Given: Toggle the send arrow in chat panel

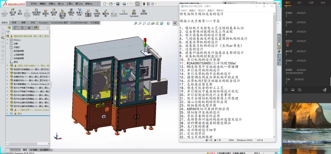Looking at the screenshot, I should (x=324, y=90).
